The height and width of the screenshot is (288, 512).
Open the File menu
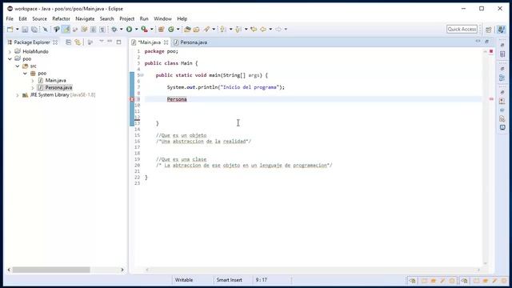point(10,18)
